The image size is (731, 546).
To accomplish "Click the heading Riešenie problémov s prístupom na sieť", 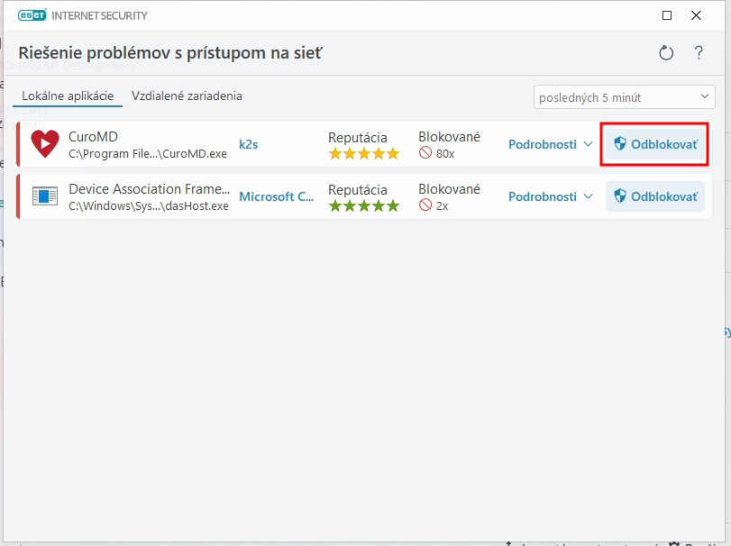I will tap(170, 52).
